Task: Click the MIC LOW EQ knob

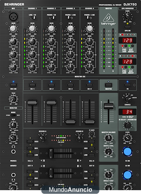Action: coord(13,68)
